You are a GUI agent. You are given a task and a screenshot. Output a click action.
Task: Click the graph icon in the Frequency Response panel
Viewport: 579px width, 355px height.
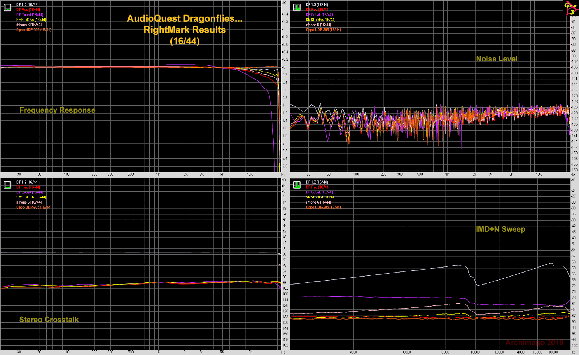[7, 8]
